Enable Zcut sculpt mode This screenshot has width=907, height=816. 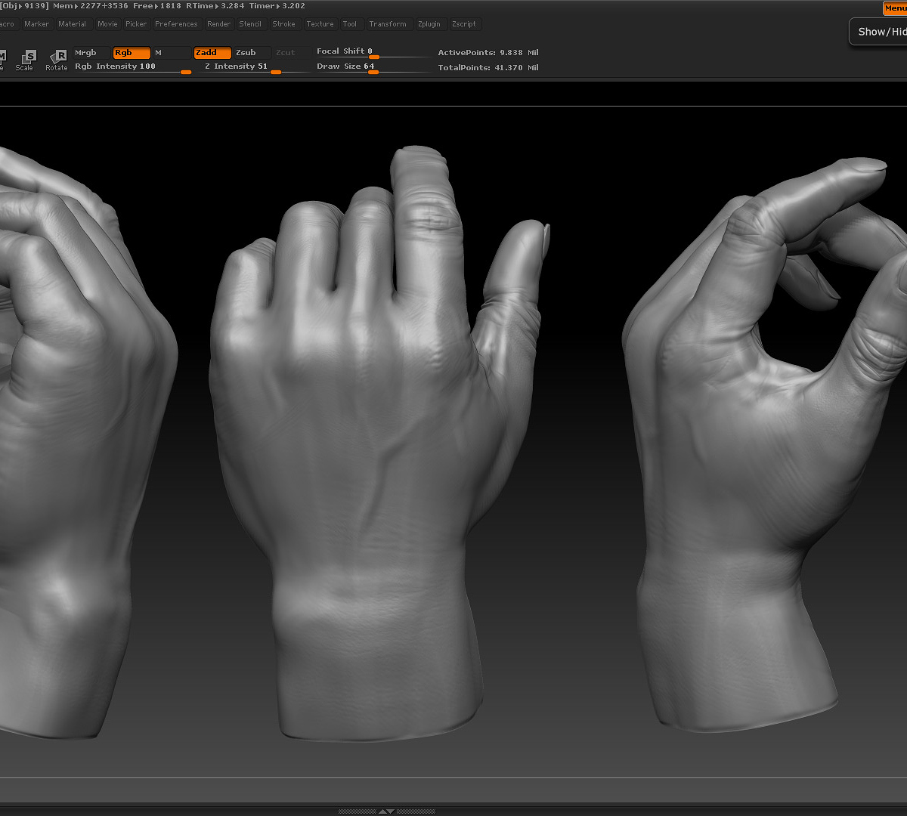[292, 53]
